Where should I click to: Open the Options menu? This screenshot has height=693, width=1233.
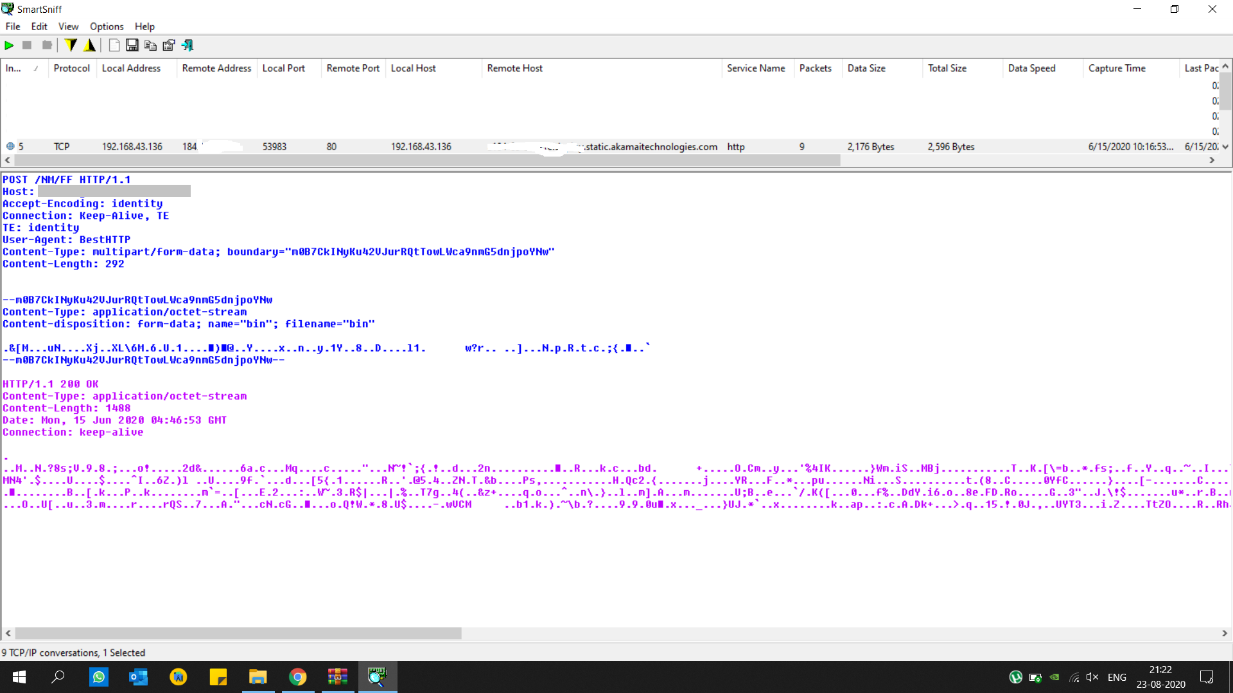point(107,26)
